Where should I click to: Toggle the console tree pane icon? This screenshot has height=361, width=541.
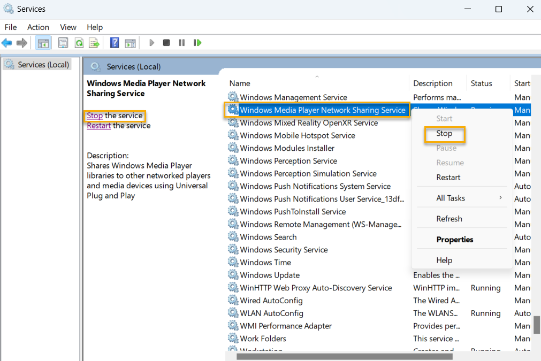pos(43,43)
